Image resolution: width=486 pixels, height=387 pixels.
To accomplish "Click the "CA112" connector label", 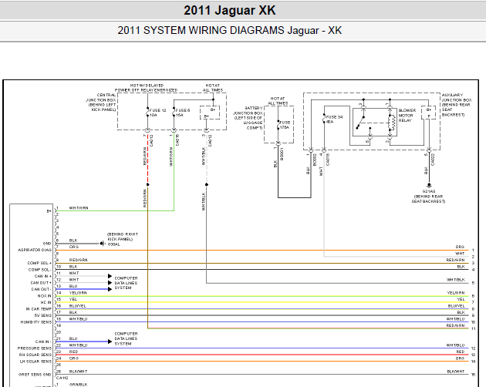I will point(62,378).
